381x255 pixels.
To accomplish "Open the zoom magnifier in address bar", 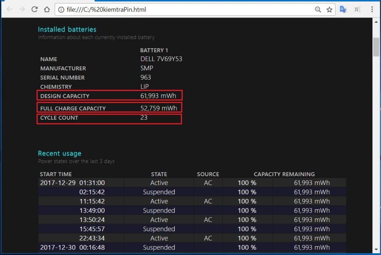I will pos(318,10).
